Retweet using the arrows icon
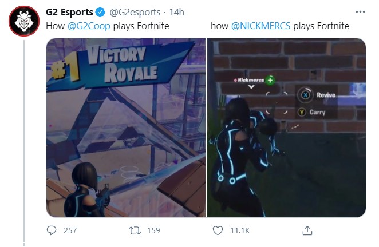 (135, 230)
